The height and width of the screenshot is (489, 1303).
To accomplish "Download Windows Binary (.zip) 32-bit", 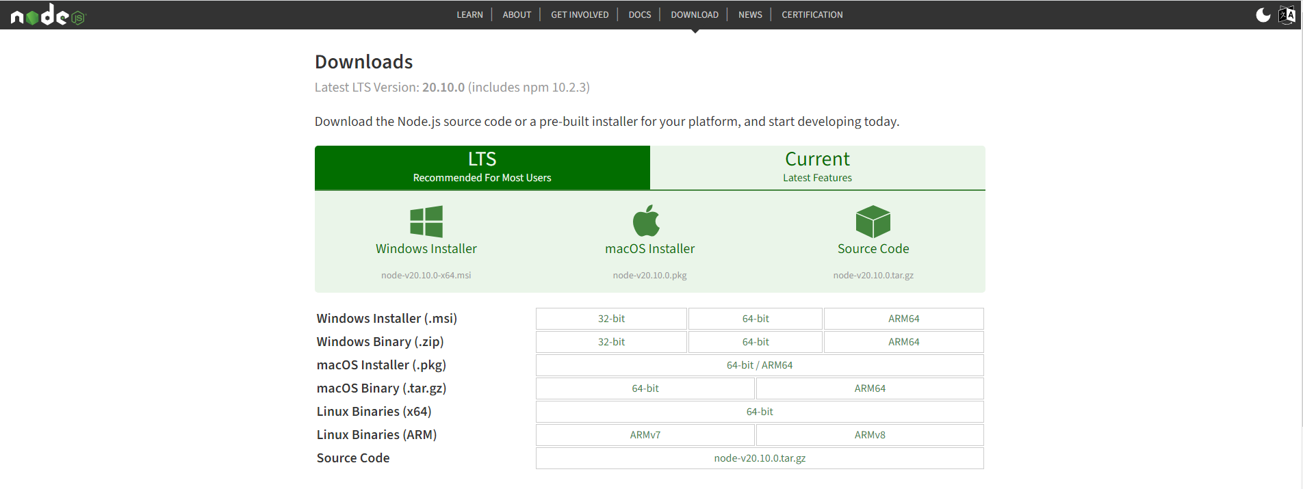I will tap(611, 342).
